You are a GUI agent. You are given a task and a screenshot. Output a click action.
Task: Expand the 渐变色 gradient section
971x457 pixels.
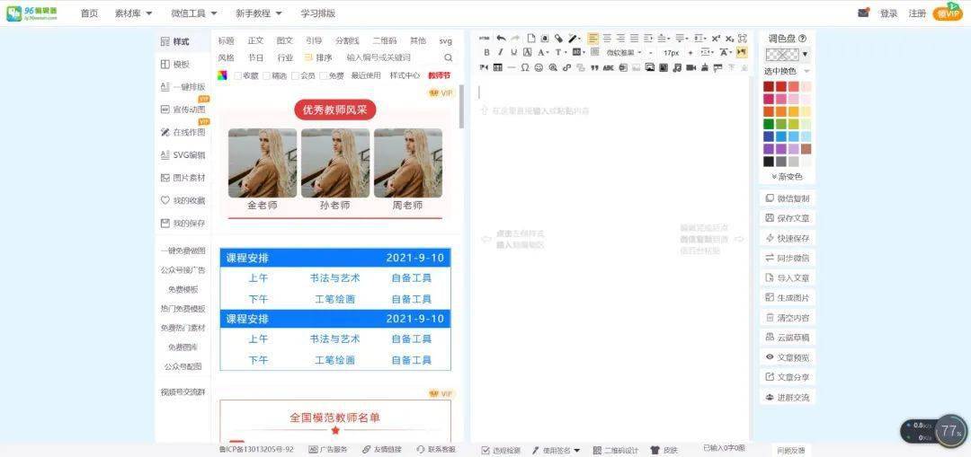tap(787, 177)
